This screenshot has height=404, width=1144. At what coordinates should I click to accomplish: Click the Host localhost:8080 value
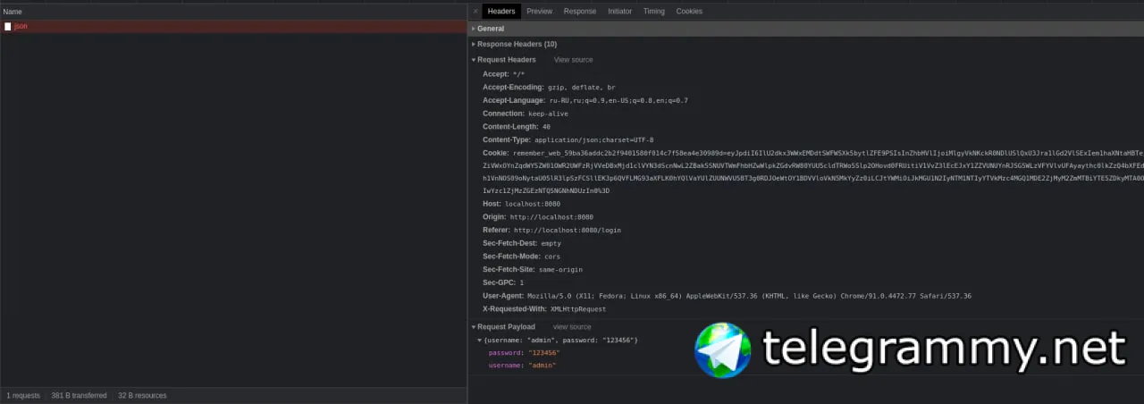[533, 204]
